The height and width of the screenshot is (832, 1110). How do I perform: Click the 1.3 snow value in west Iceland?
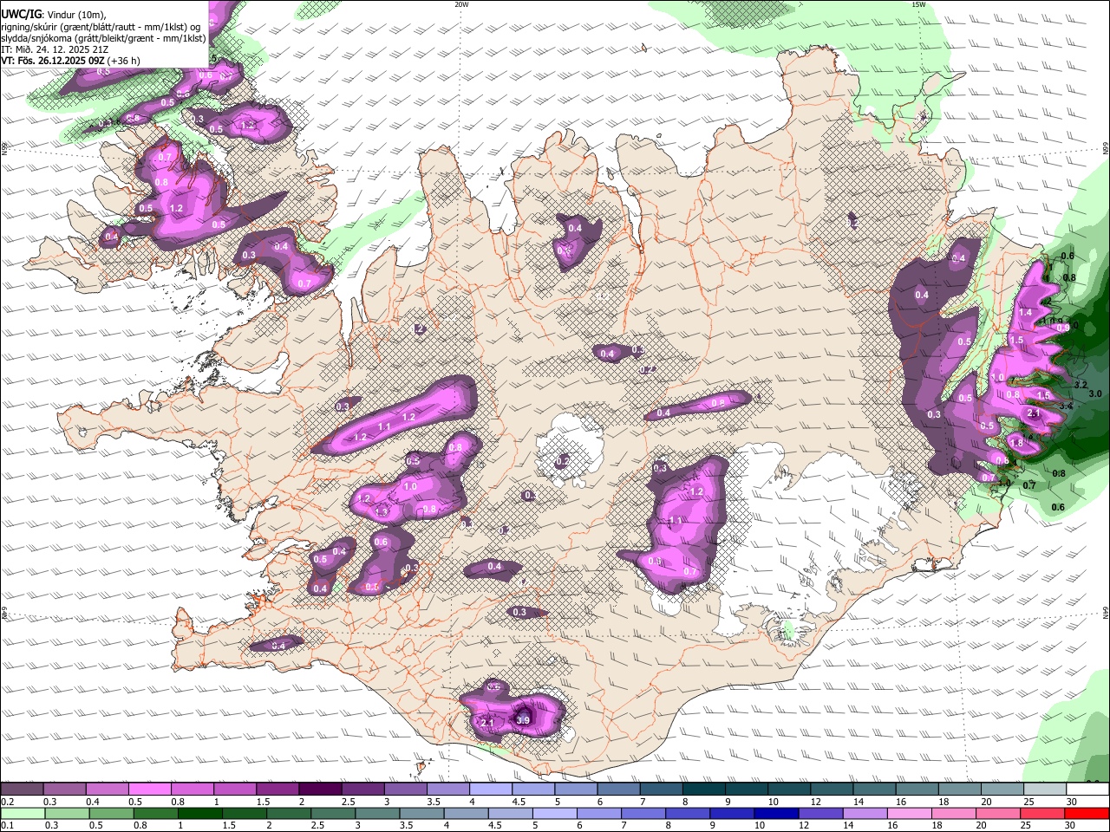point(382,513)
